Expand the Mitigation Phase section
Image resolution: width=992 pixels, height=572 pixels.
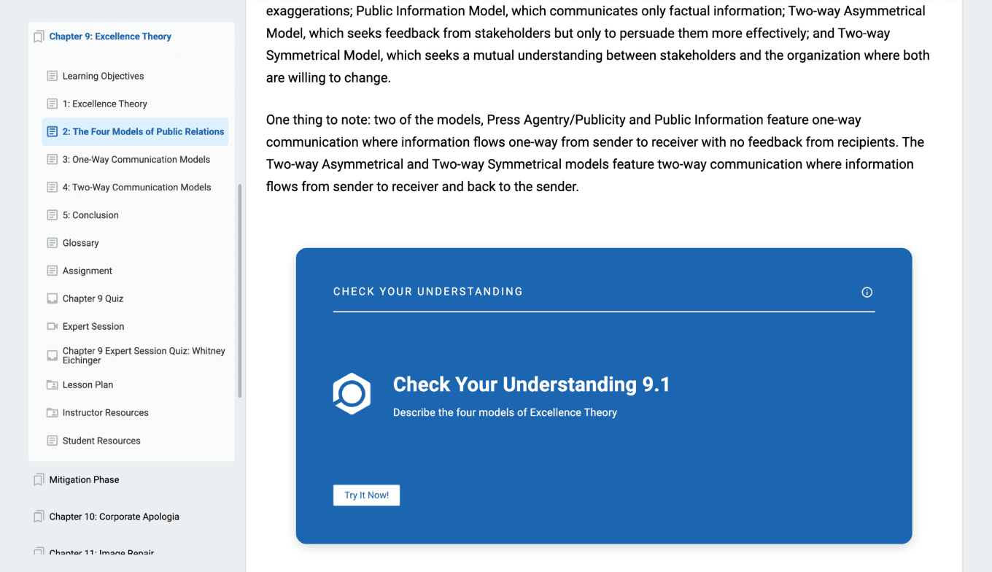[84, 480]
